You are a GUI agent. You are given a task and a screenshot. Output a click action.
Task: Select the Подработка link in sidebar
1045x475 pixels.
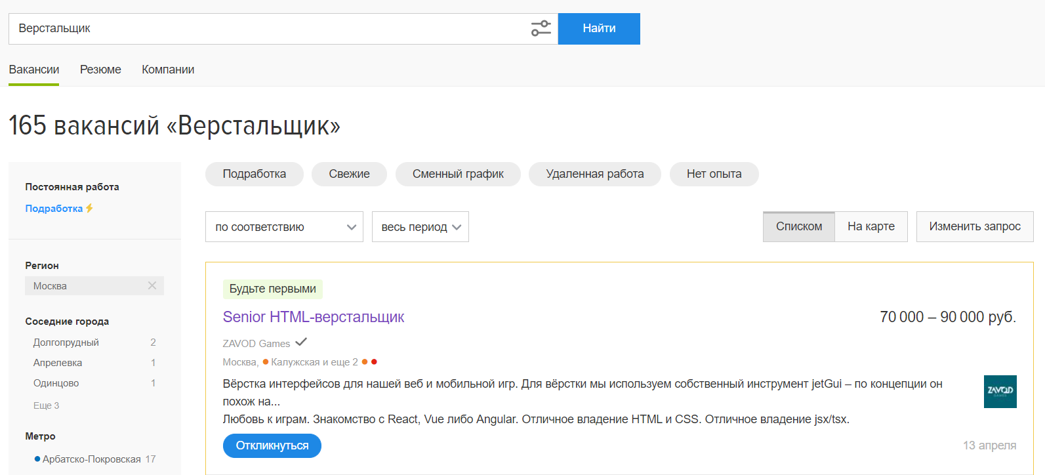[54, 208]
